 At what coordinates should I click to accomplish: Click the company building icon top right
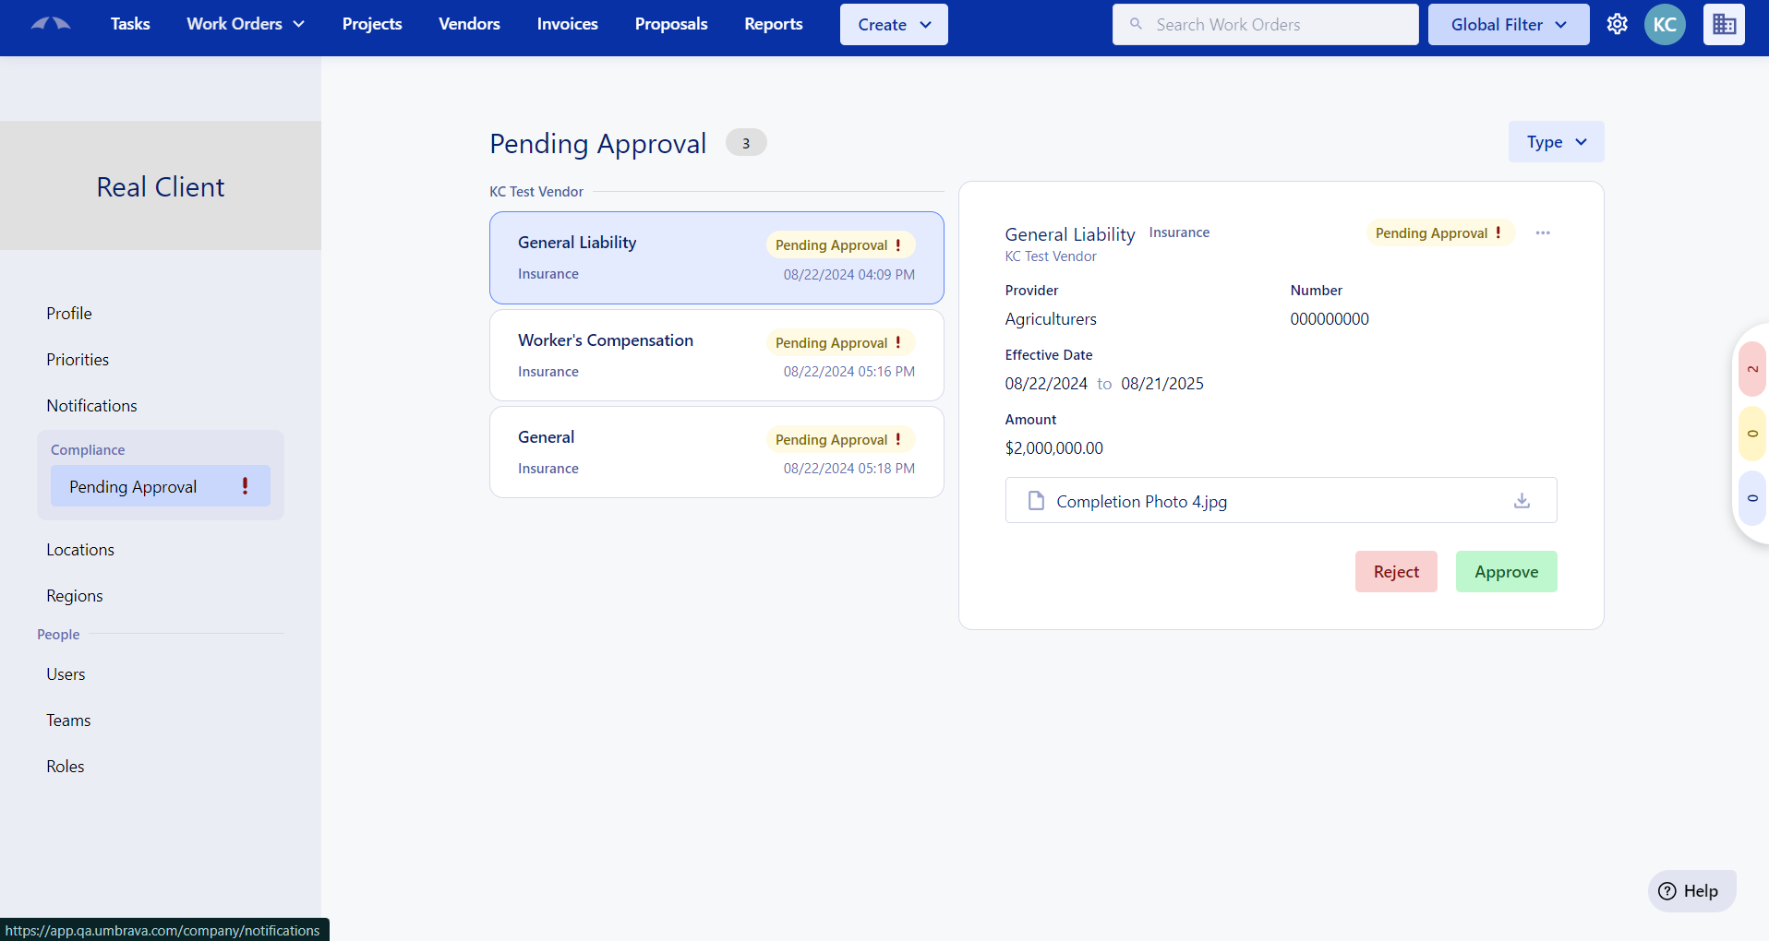(1724, 24)
